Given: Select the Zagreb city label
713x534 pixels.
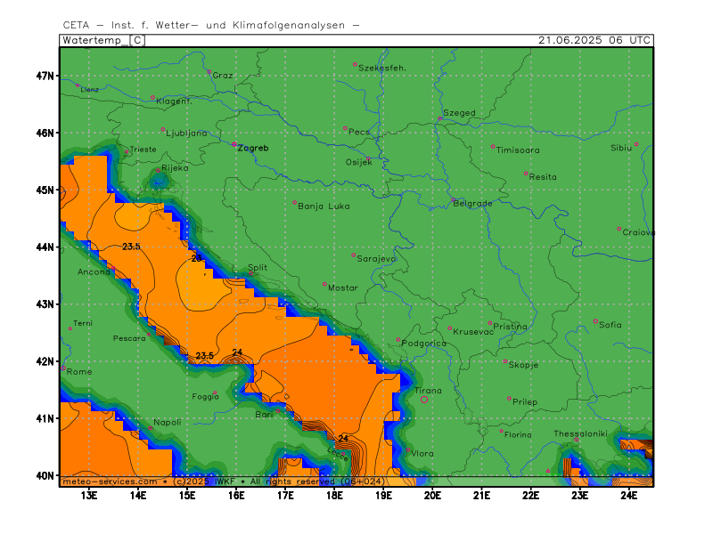Looking at the screenshot, I should pyautogui.click(x=253, y=148).
